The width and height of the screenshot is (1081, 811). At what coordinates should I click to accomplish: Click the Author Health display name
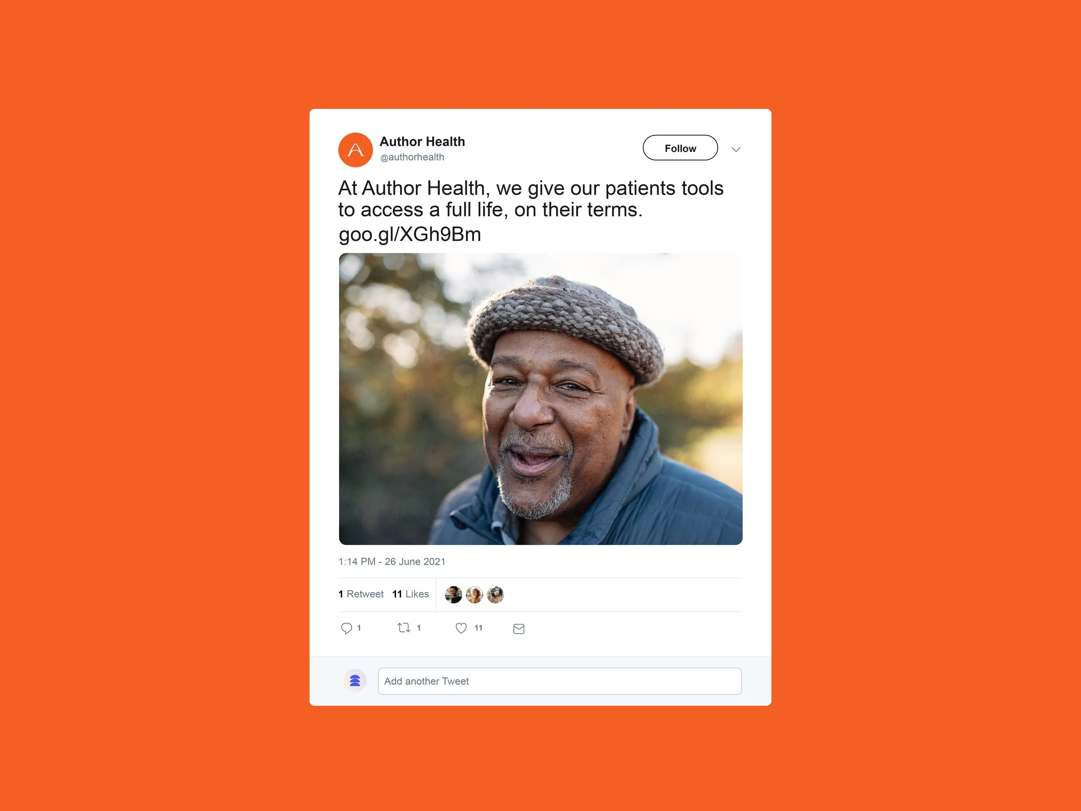click(x=422, y=141)
